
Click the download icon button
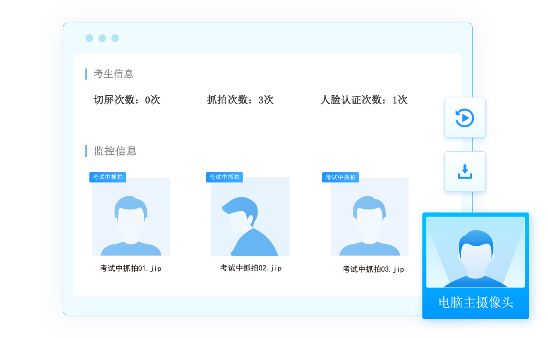[x=465, y=171]
